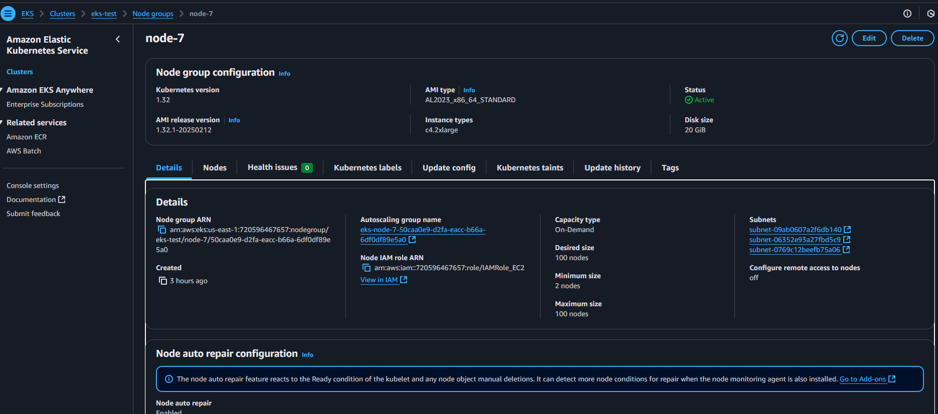Open the Update history tab
This screenshot has height=414, width=938.
[612, 168]
